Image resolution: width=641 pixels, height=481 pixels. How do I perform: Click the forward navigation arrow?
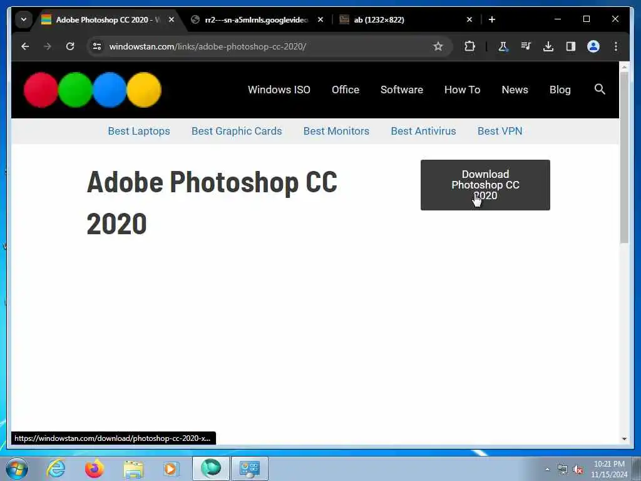[x=48, y=46]
